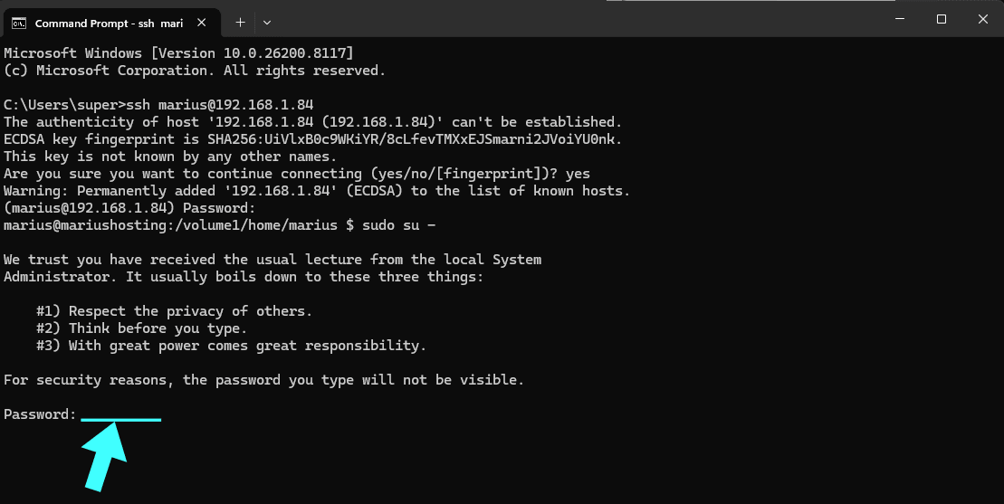Expand the new tab profile dropdown chevron
The width and height of the screenshot is (1004, 504).
[x=267, y=22]
